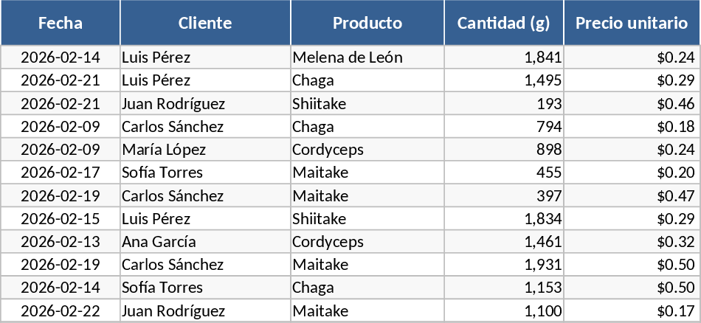This screenshot has height=323, width=701.
Task: Click the quantity cell showing 1,841
Action: point(504,58)
